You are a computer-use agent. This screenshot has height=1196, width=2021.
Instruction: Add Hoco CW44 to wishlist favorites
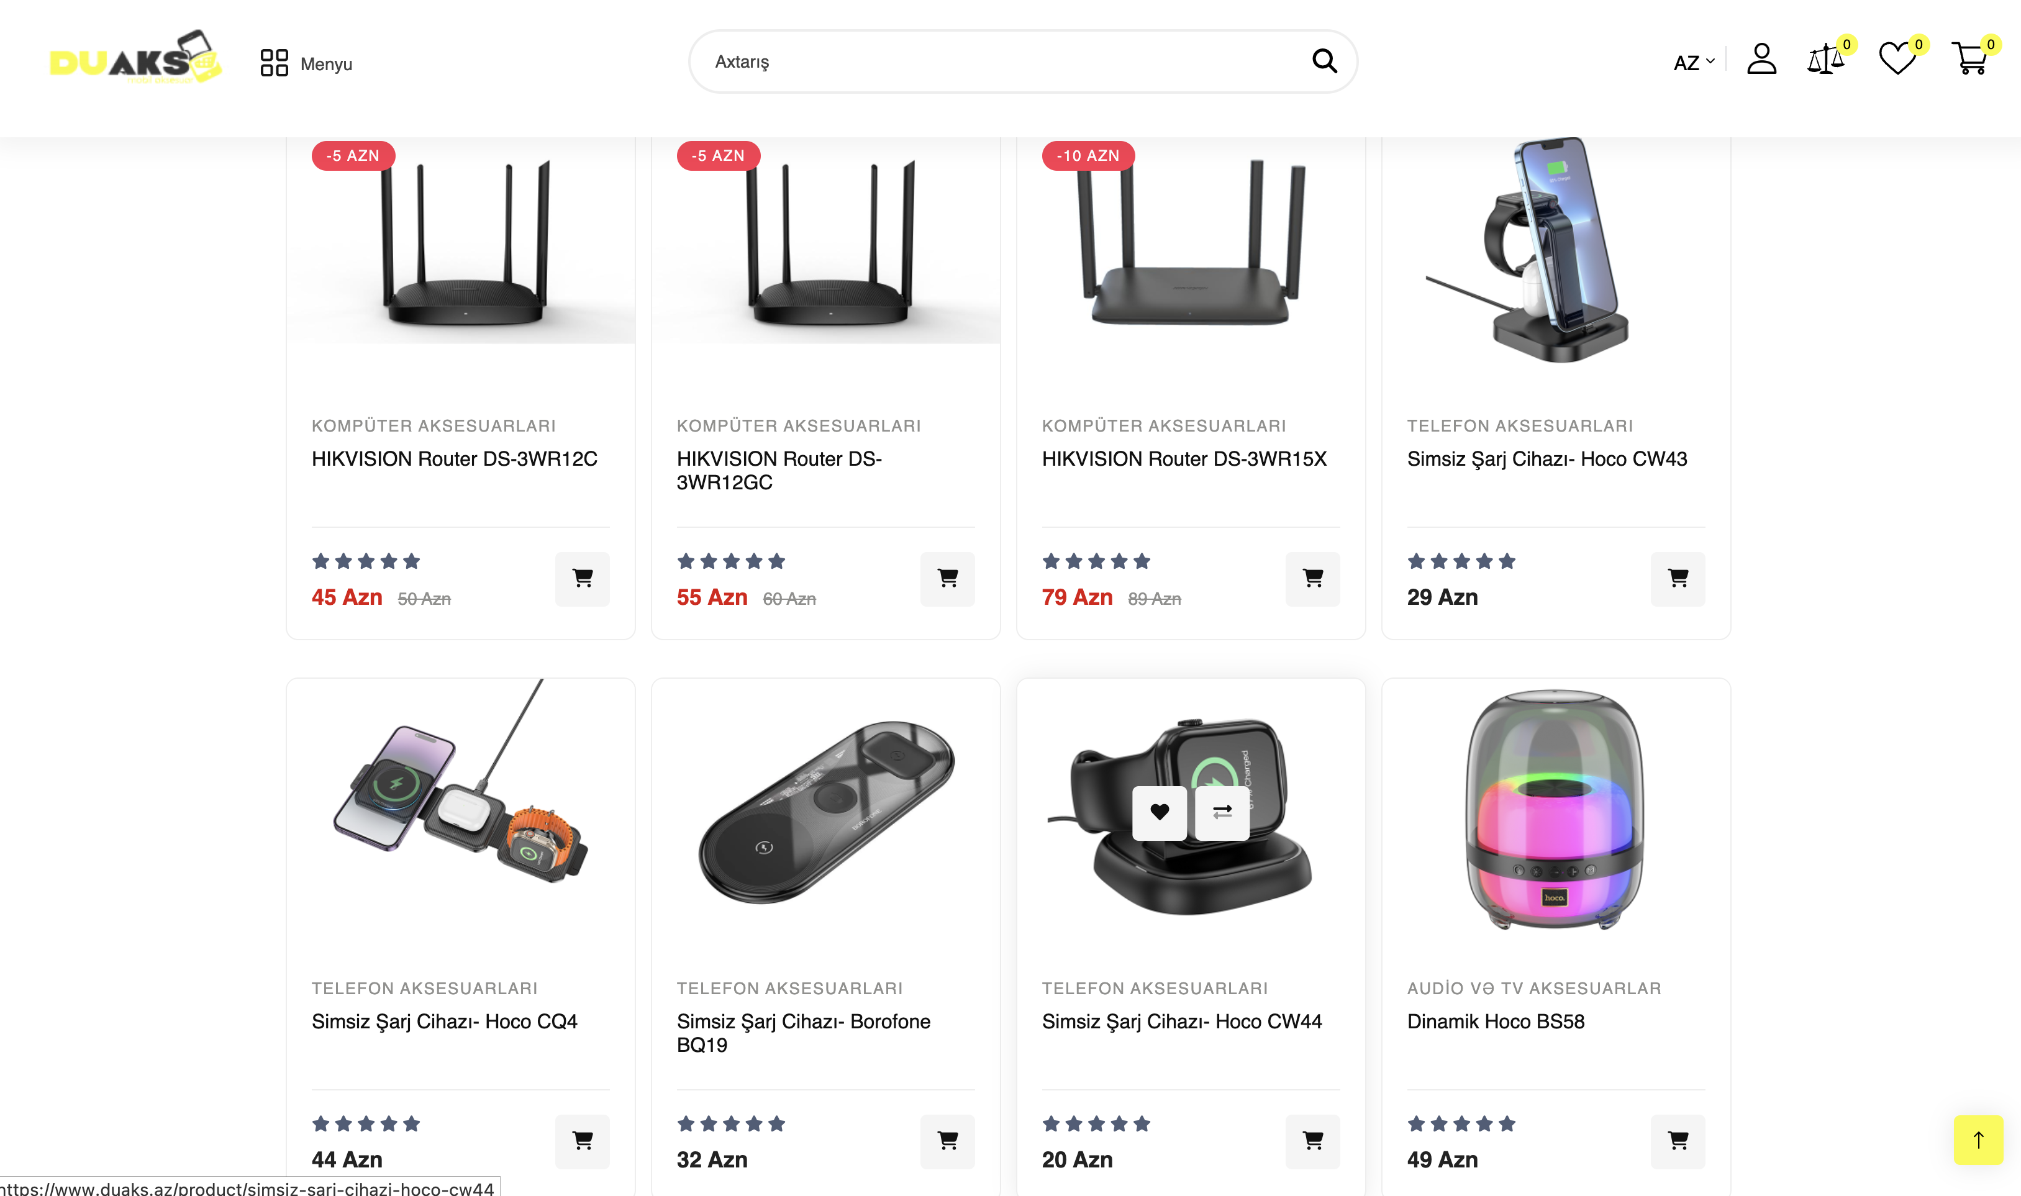click(1160, 812)
